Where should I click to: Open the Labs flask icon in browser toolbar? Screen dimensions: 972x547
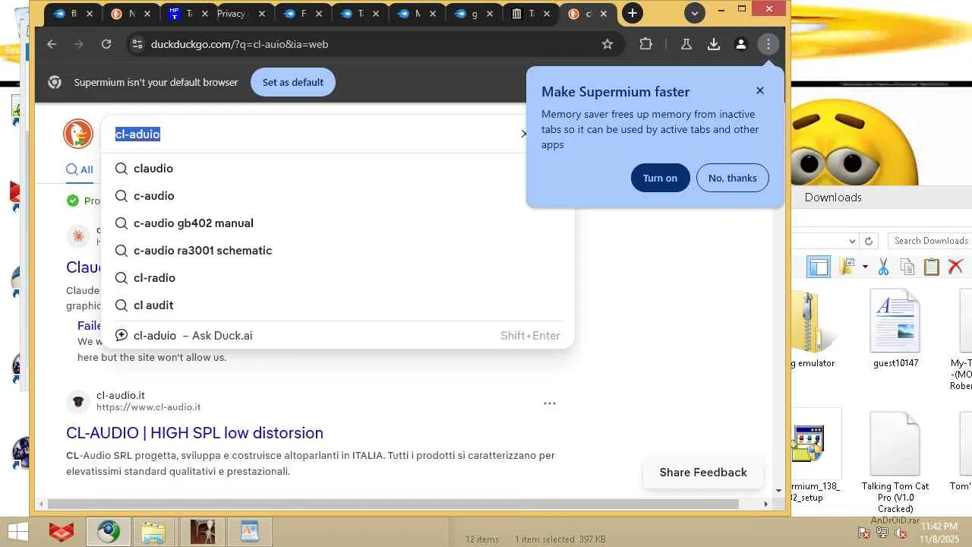pyautogui.click(x=686, y=44)
